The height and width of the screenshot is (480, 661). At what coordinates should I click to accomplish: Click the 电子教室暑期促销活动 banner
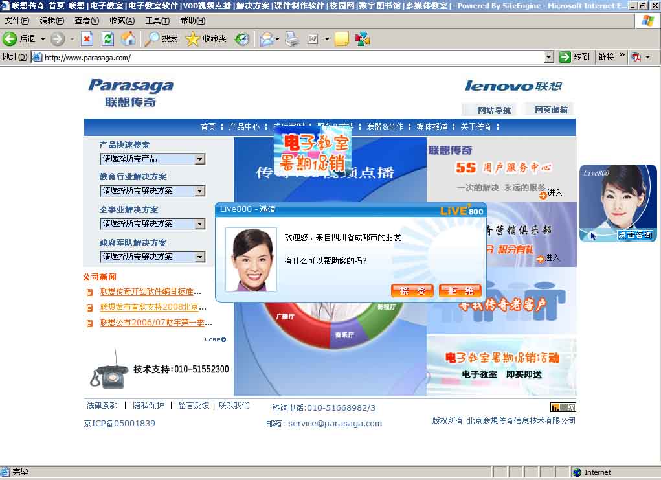click(x=502, y=366)
